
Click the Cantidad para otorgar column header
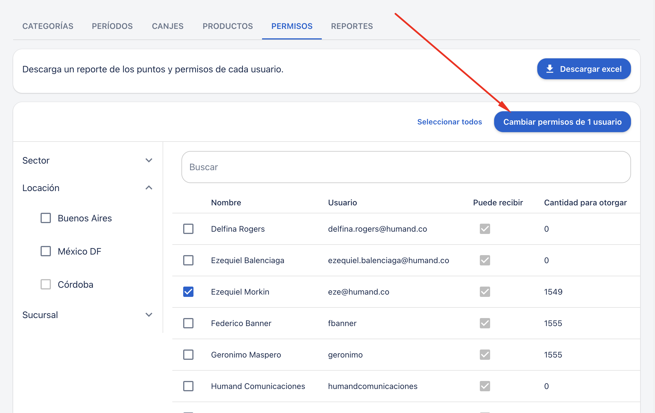click(x=585, y=202)
